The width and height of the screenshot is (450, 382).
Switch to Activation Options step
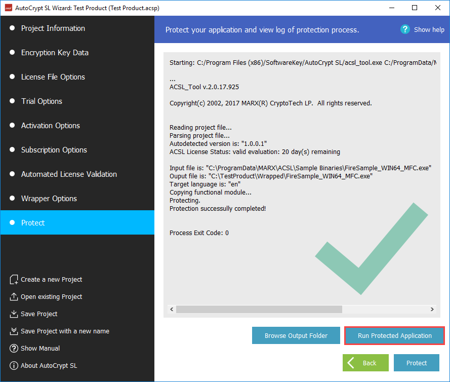coord(77,126)
